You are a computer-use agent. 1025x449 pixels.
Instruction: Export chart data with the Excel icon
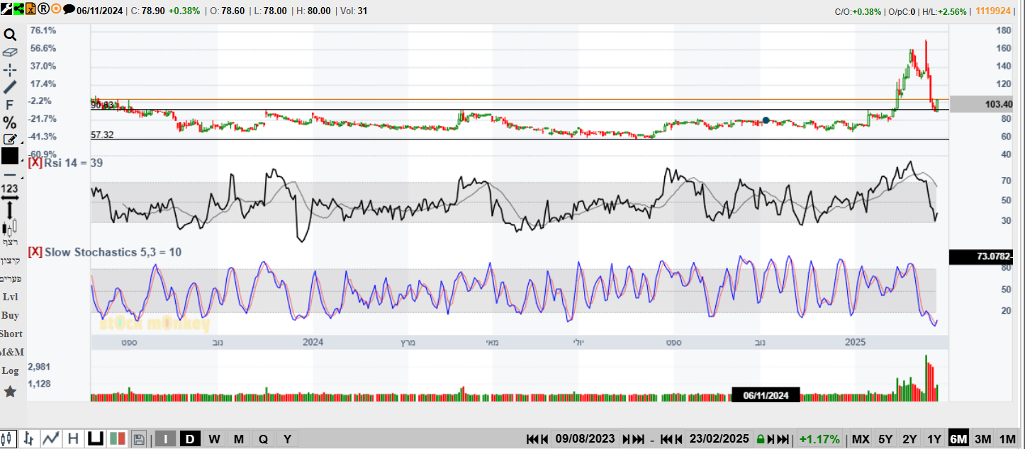(30, 9)
